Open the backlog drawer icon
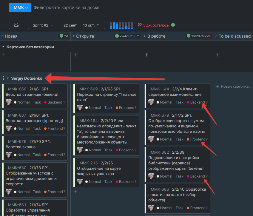This screenshot has height=216, width=253. coord(16,25)
